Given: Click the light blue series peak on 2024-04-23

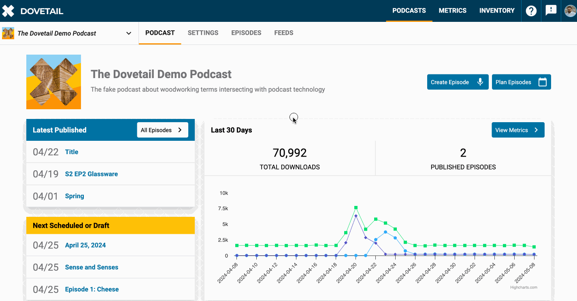Looking at the screenshot, I should pos(385,232).
